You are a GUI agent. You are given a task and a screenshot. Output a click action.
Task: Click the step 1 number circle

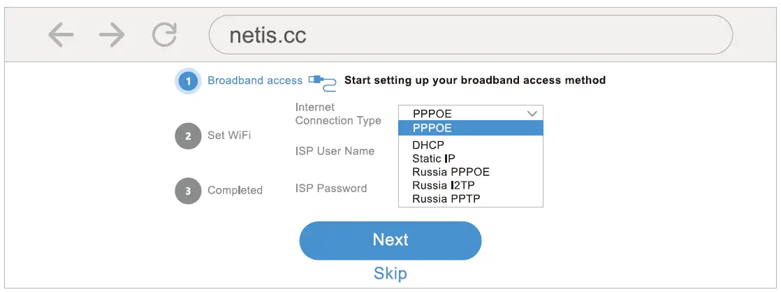[x=188, y=81]
